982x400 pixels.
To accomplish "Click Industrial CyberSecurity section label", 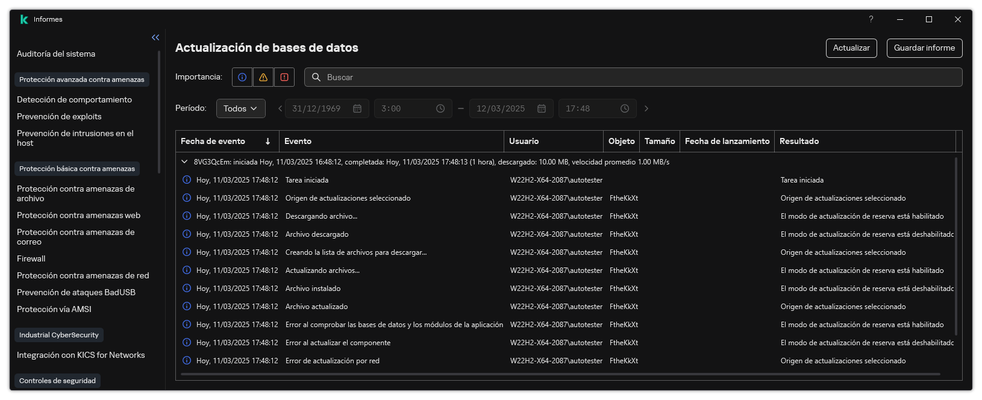I will coord(59,335).
